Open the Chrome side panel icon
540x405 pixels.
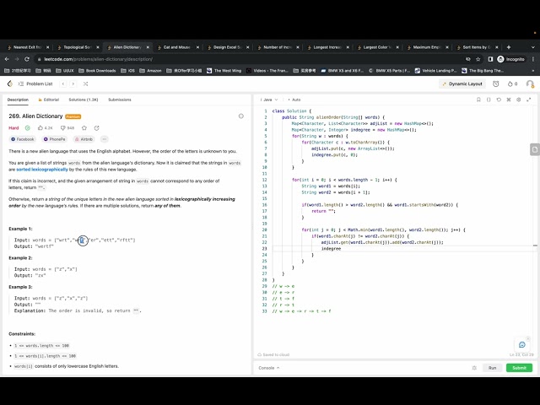[490, 59]
